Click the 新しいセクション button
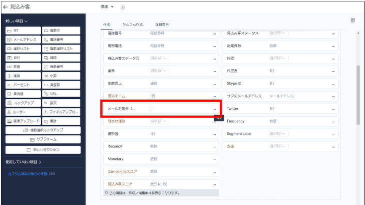Viewport: 365px width, 205px height. coord(43,150)
